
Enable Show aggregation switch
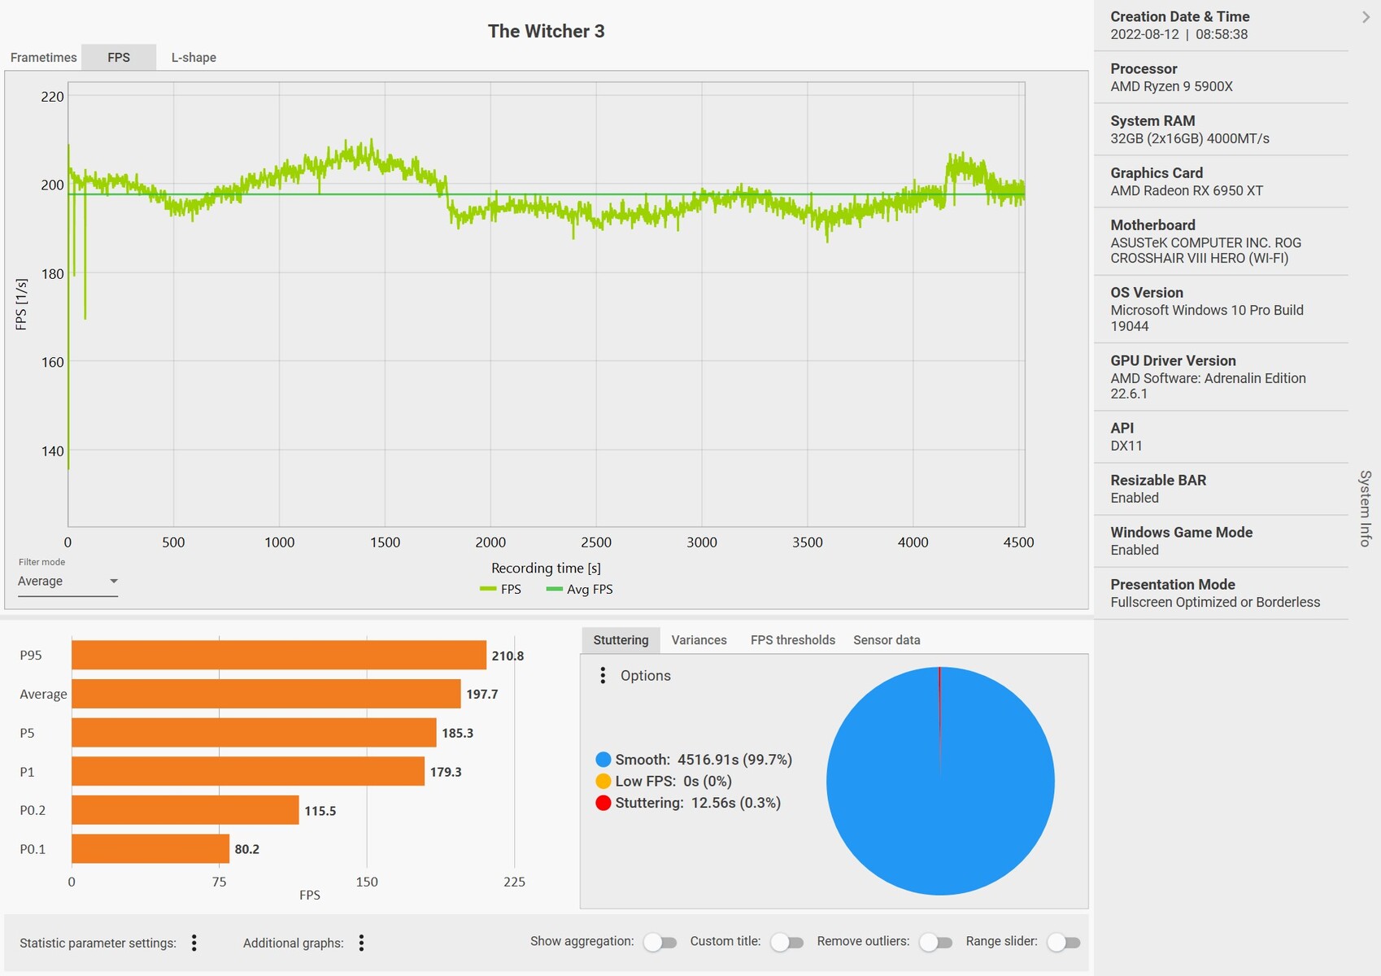(x=660, y=943)
